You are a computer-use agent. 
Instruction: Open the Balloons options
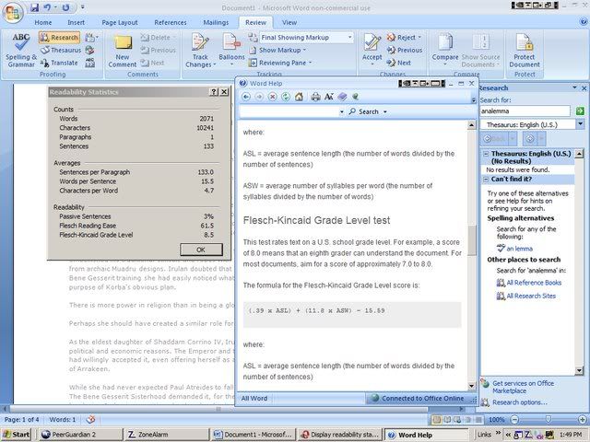tap(231, 50)
